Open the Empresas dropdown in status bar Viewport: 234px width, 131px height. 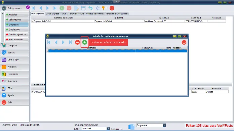coord(164,125)
